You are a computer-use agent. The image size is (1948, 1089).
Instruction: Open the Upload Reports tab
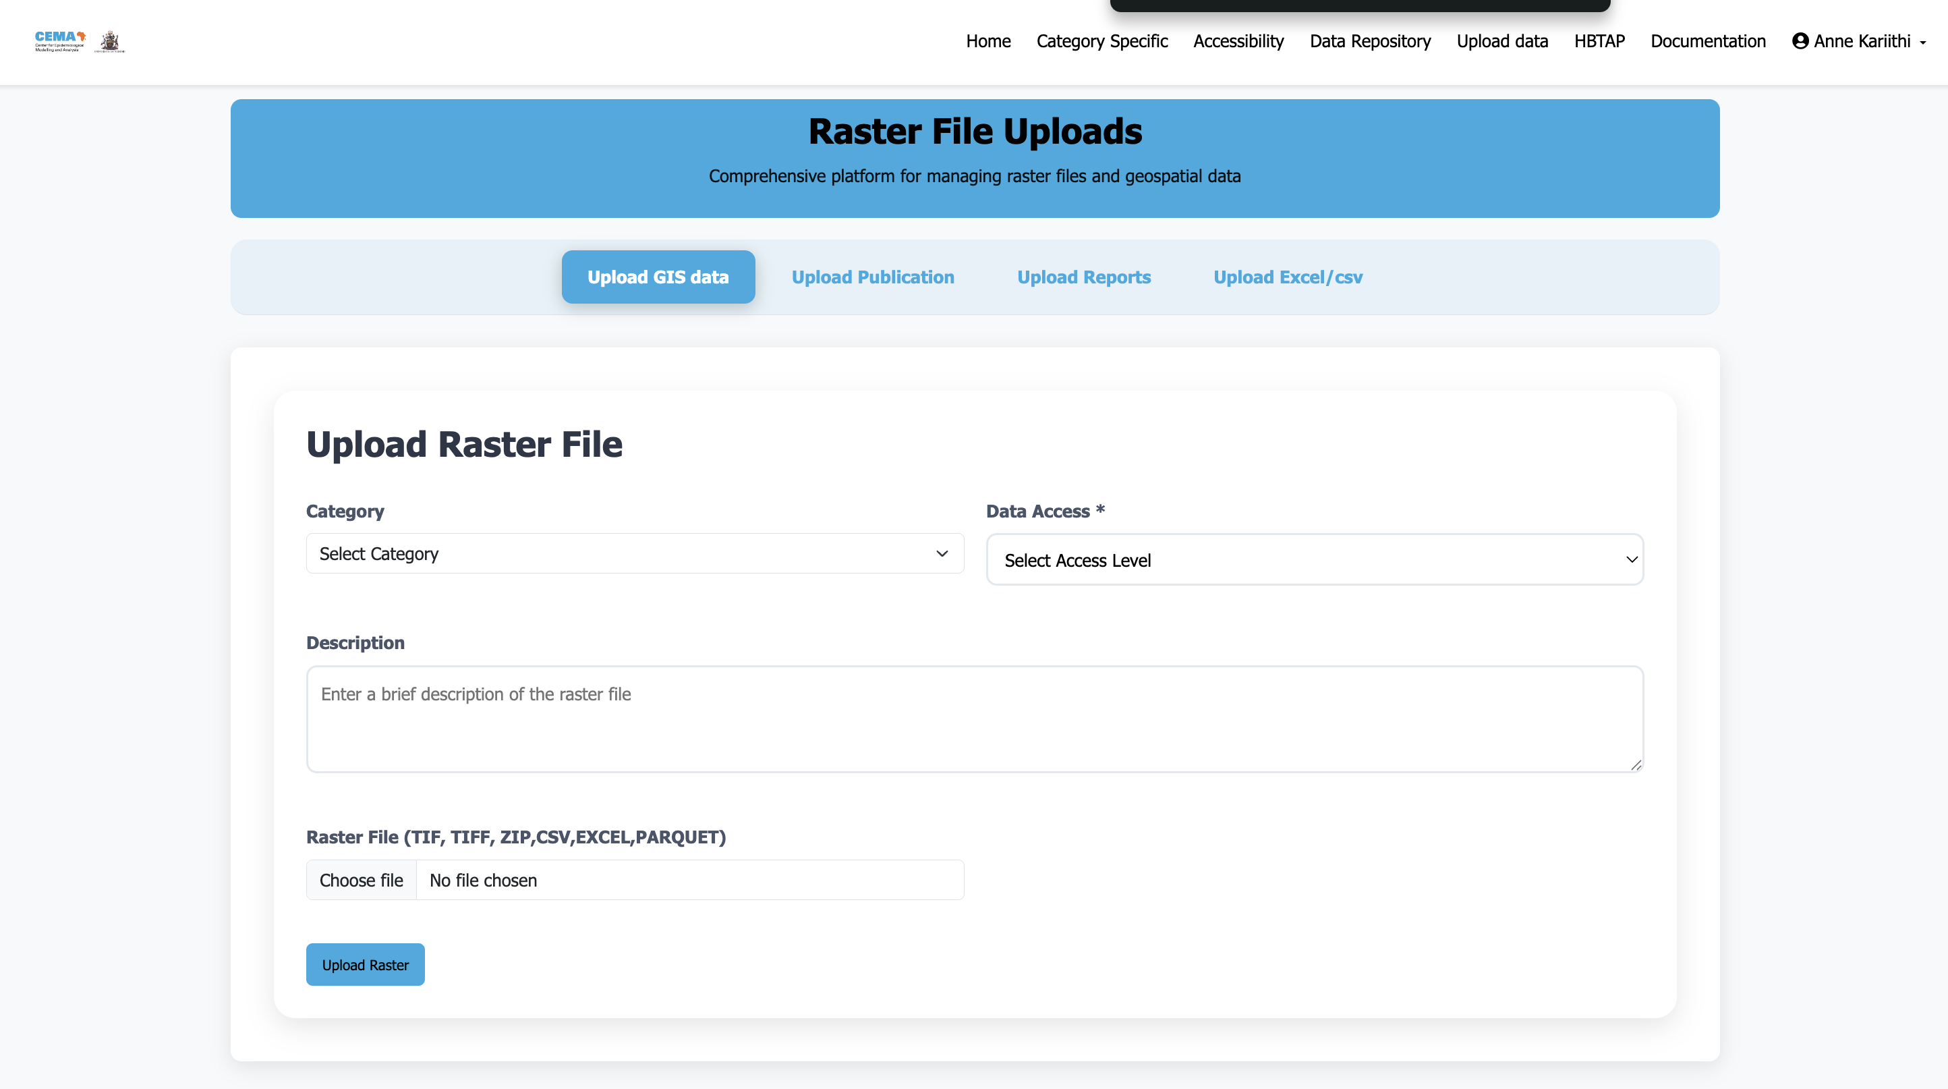click(x=1084, y=277)
